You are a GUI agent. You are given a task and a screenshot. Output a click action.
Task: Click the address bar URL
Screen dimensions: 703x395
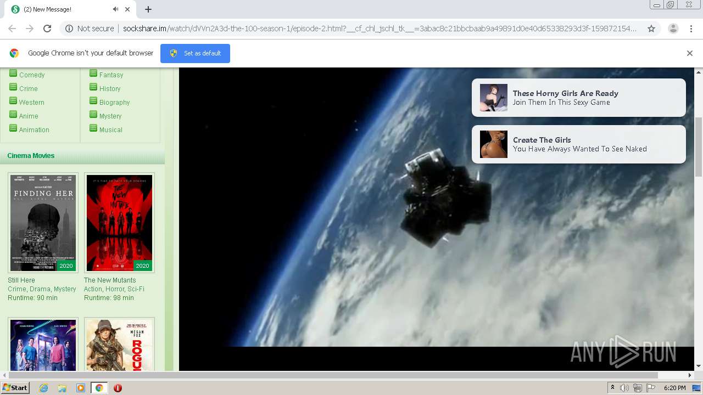380,29
